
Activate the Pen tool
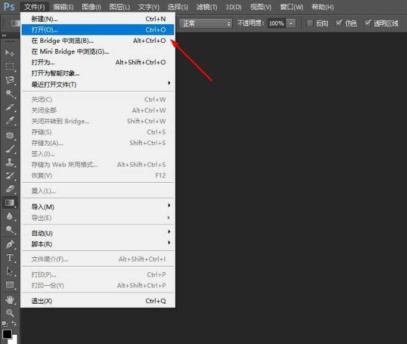(10, 244)
